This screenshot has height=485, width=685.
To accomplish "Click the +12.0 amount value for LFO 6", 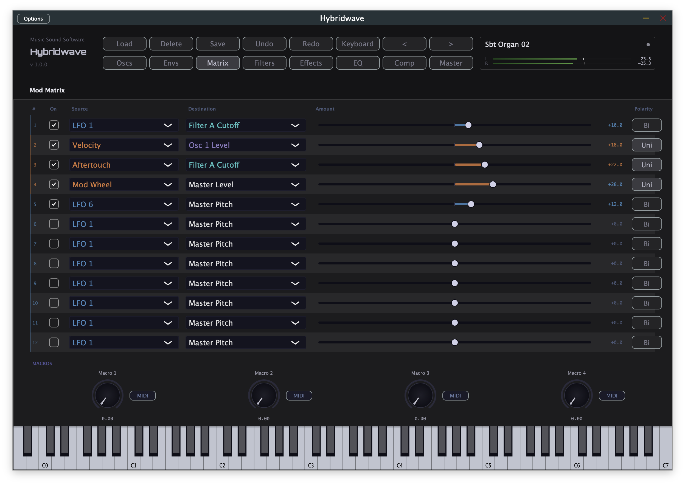I will coord(615,204).
